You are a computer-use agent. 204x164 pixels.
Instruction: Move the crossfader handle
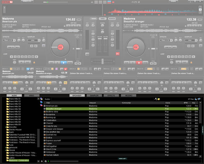[102, 61]
